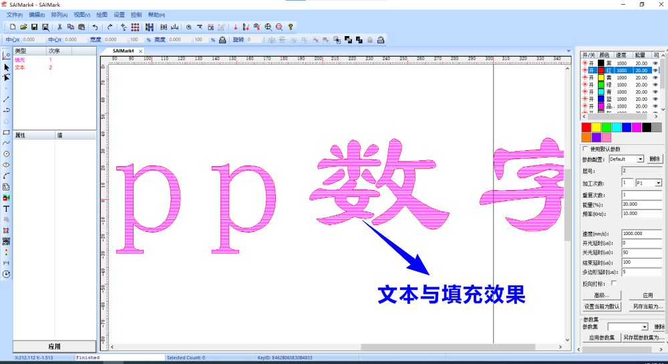The height and width of the screenshot is (364, 668).
Task: Click the Cut scissors icon
Action: pyautogui.click(x=59, y=27)
